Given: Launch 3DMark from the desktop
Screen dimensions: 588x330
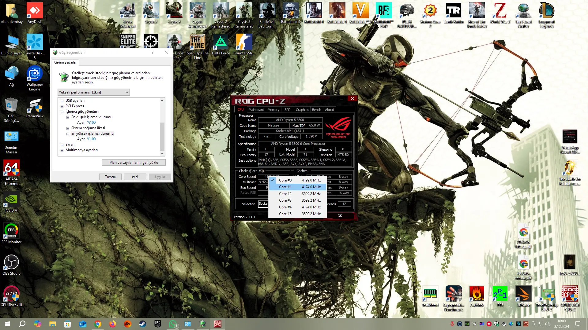Looking at the screenshot, I should (x=523, y=296).
